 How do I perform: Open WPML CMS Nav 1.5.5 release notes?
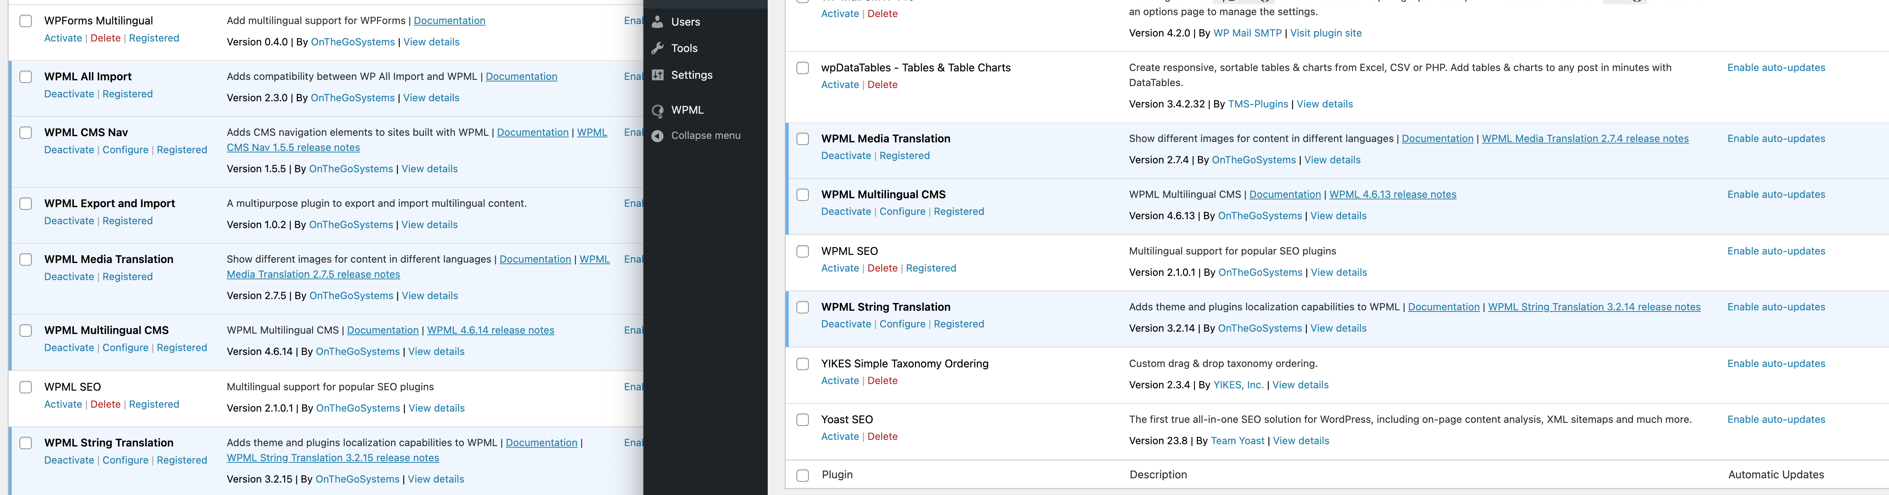click(x=293, y=147)
